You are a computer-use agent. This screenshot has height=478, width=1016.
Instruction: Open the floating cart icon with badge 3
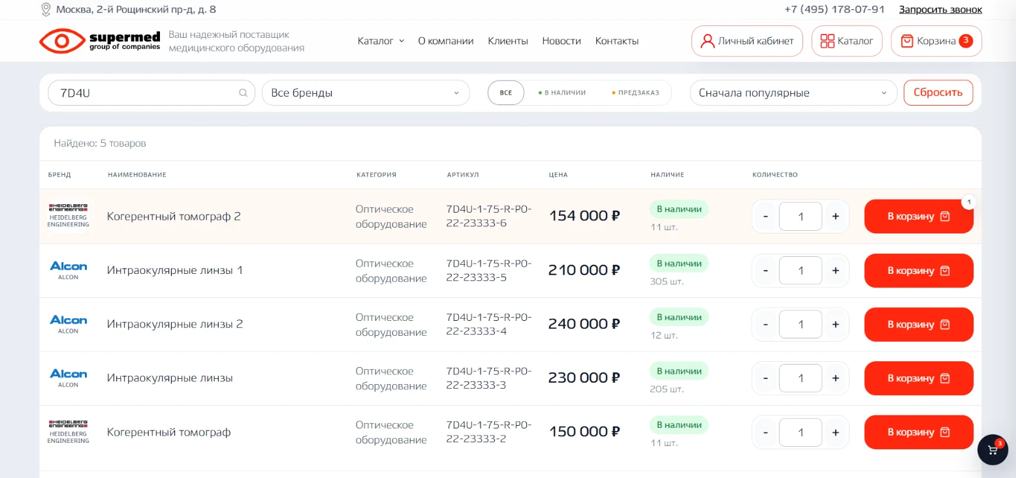click(x=992, y=449)
